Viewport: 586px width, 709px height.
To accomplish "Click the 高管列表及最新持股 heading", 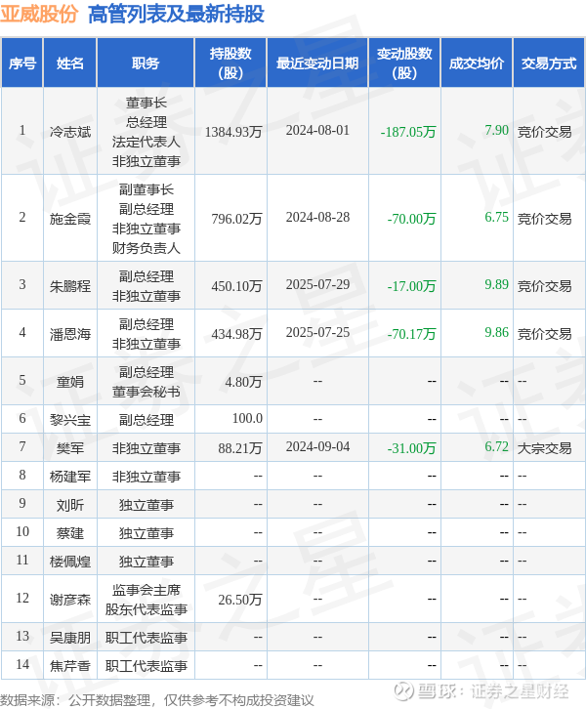I will pos(177,14).
